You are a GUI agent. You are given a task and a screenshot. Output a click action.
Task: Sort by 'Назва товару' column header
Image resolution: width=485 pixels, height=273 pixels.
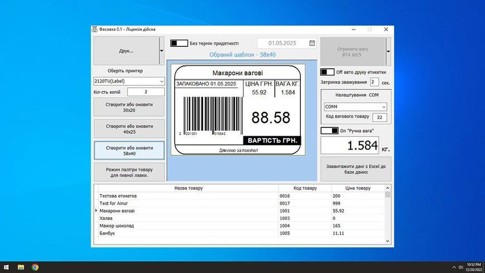(189, 188)
